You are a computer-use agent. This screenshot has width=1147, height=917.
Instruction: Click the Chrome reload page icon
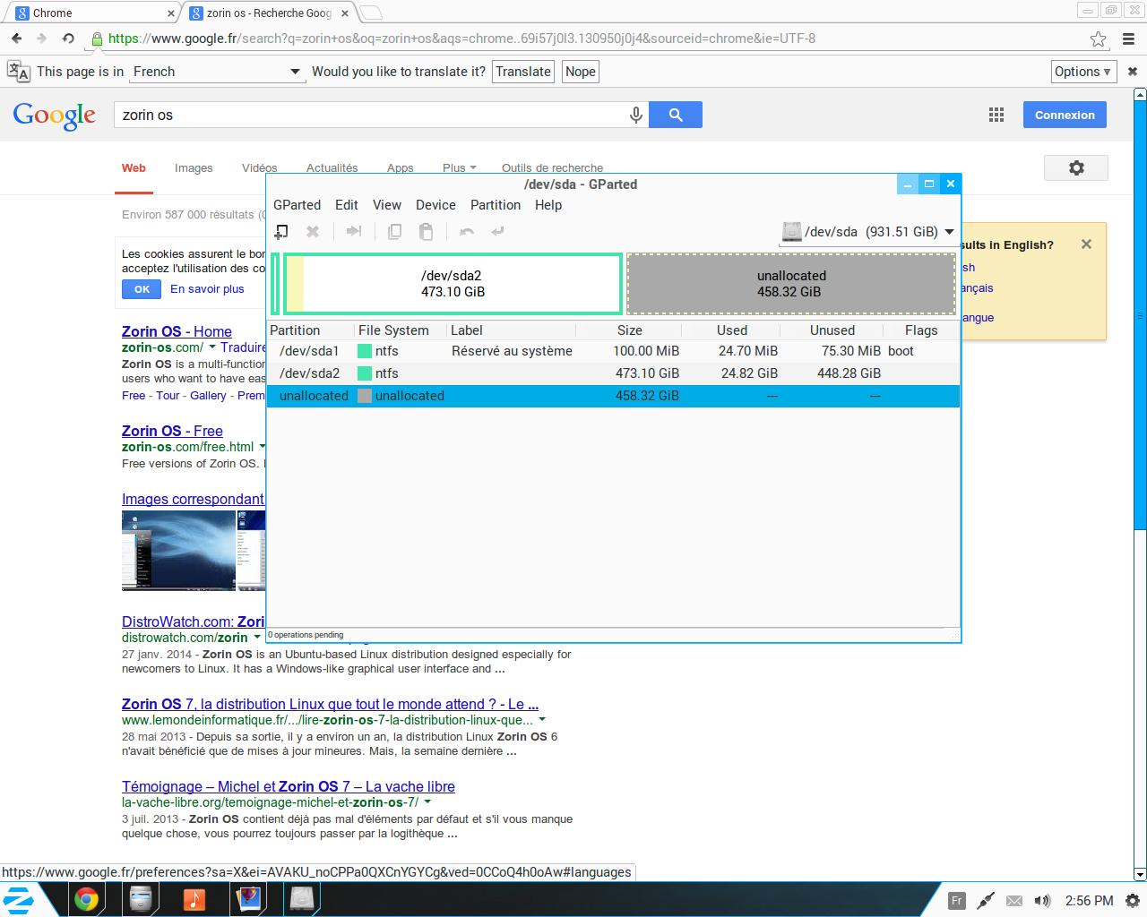pos(68,39)
